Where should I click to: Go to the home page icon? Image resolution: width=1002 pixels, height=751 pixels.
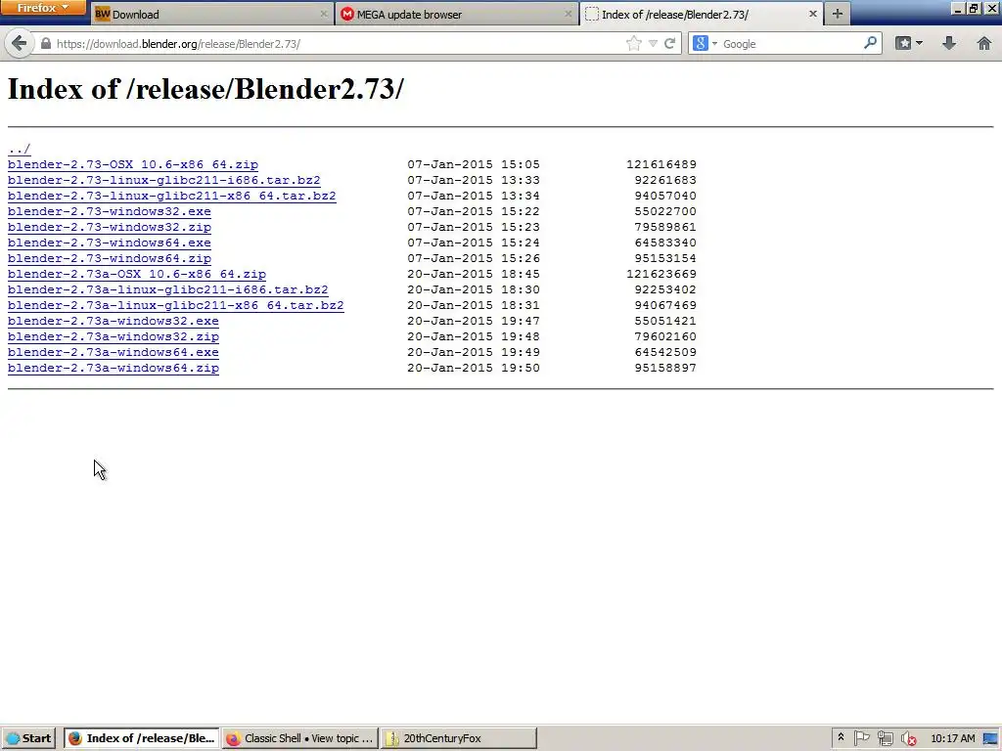(984, 43)
